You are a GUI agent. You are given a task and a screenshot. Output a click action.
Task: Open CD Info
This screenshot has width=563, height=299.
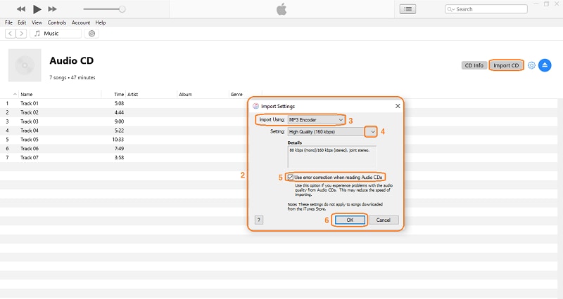point(474,65)
